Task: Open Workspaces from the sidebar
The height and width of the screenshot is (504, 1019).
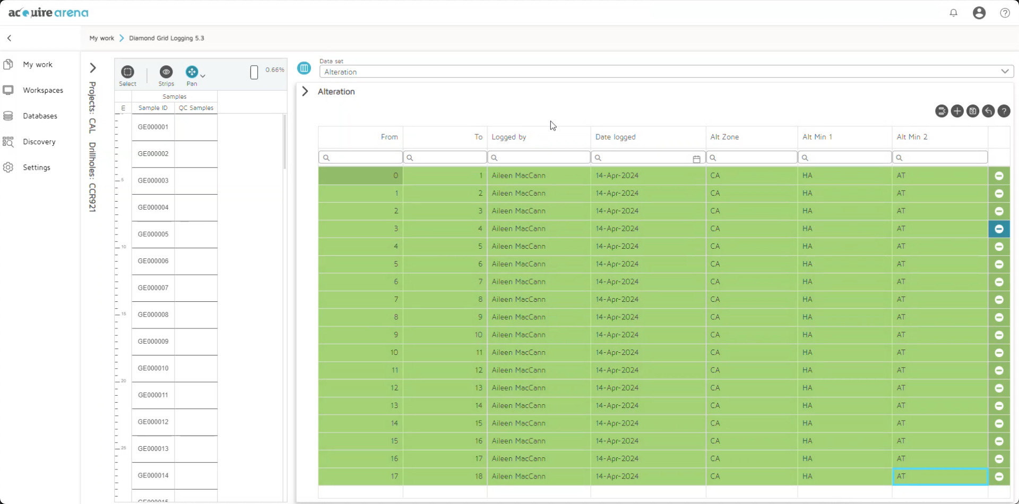Action: click(x=42, y=90)
